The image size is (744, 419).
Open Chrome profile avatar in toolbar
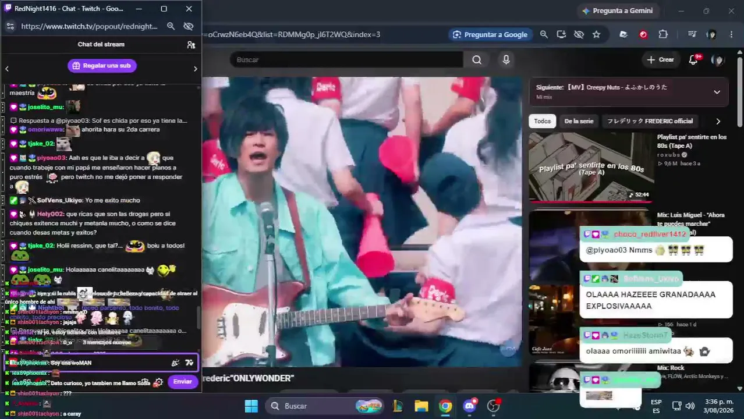click(711, 34)
